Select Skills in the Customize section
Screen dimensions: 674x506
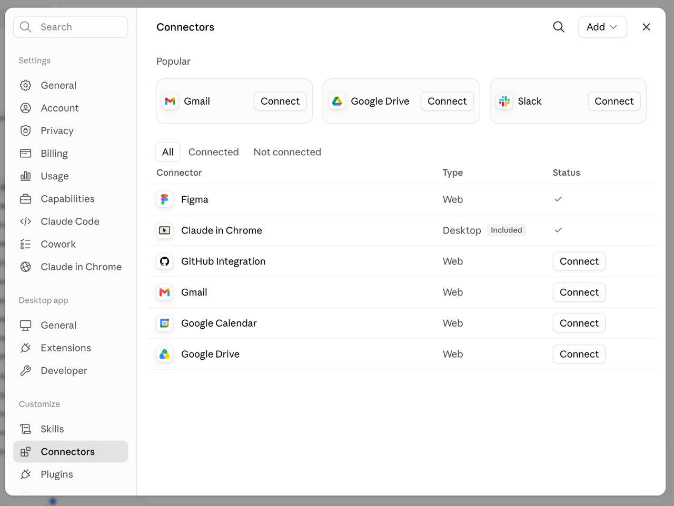click(x=71, y=429)
